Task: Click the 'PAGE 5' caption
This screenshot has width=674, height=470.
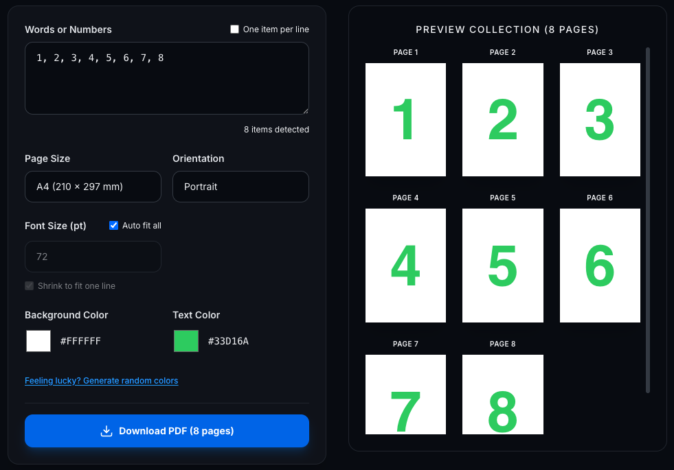Action: pyautogui.click(x=503, y=198)
